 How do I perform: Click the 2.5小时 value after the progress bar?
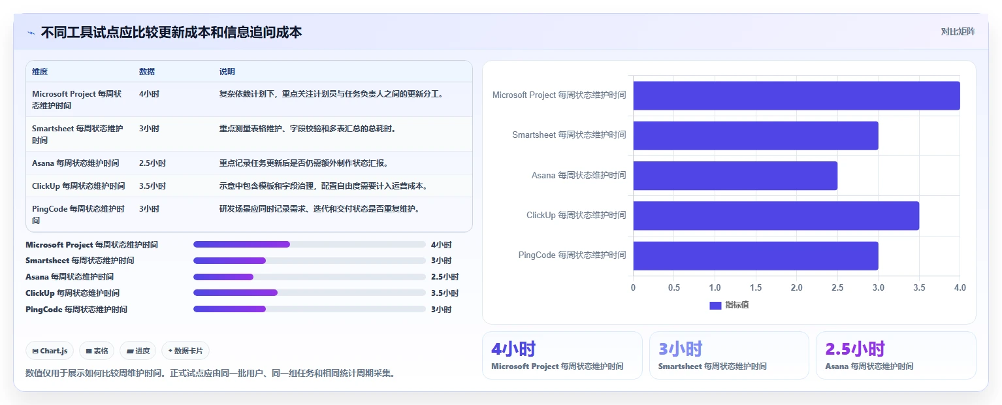click(x=445, y=277)
